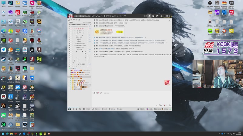The width and height of the screenshot is (243, 136).
Task: Open the app center dropdown in bottom bar
Action: pos(142,109)
